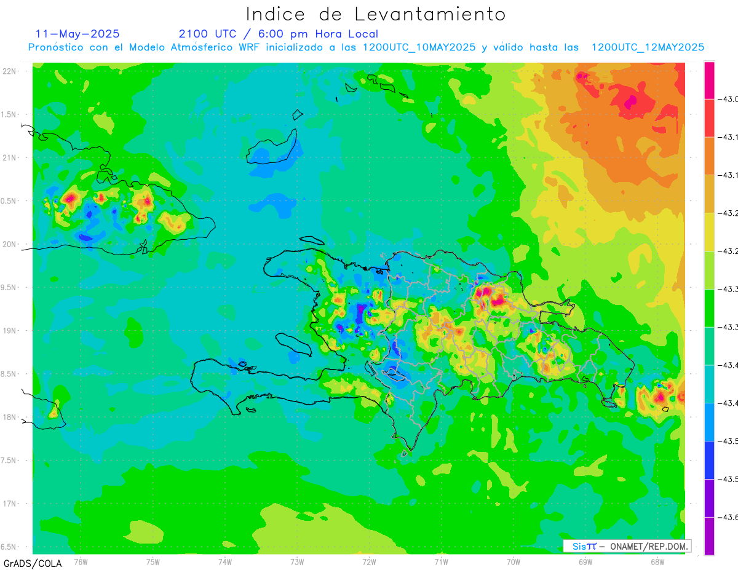Pick the dark orange legend swatch
The height and width of the screenshot is (570, 738).
coord(709,156)
